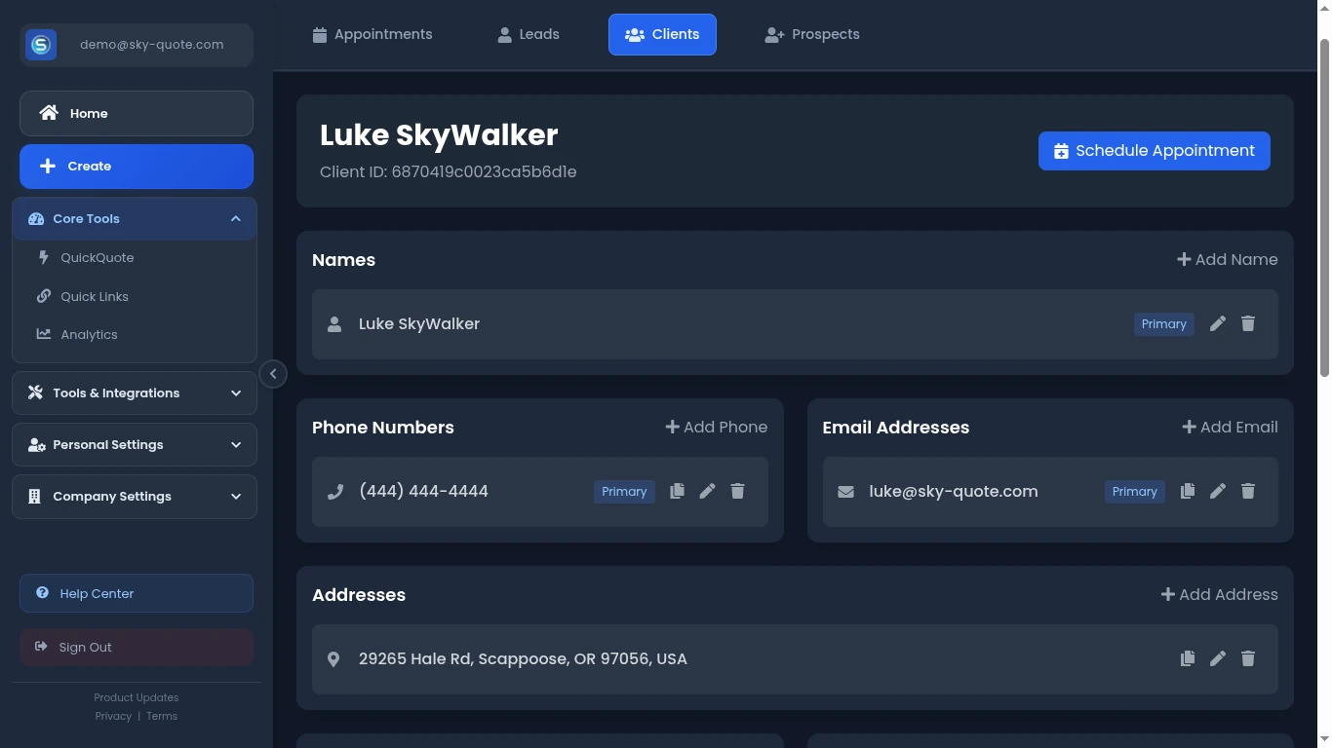Viewport: 1332px width, 748px height.
Task: Click the edit pencil icon for Luke SkyWalker name
Action: pos(1218,323)
